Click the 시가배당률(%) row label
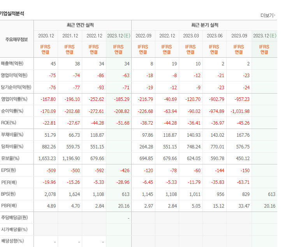 [x=14, y=229]
